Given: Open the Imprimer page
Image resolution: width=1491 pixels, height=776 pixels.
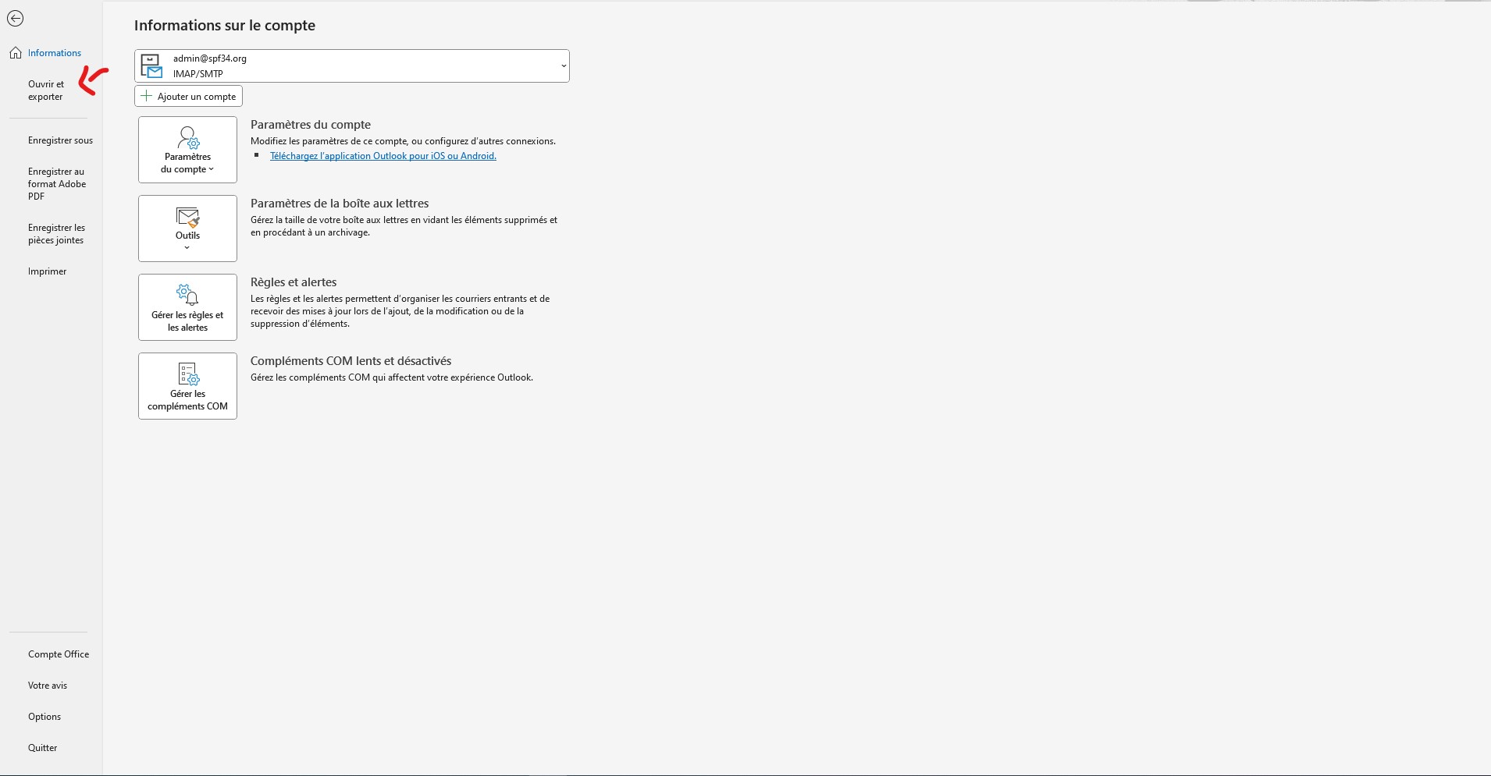Looking at the screenshot, I should pyautogui.click(x=47, y=271).
